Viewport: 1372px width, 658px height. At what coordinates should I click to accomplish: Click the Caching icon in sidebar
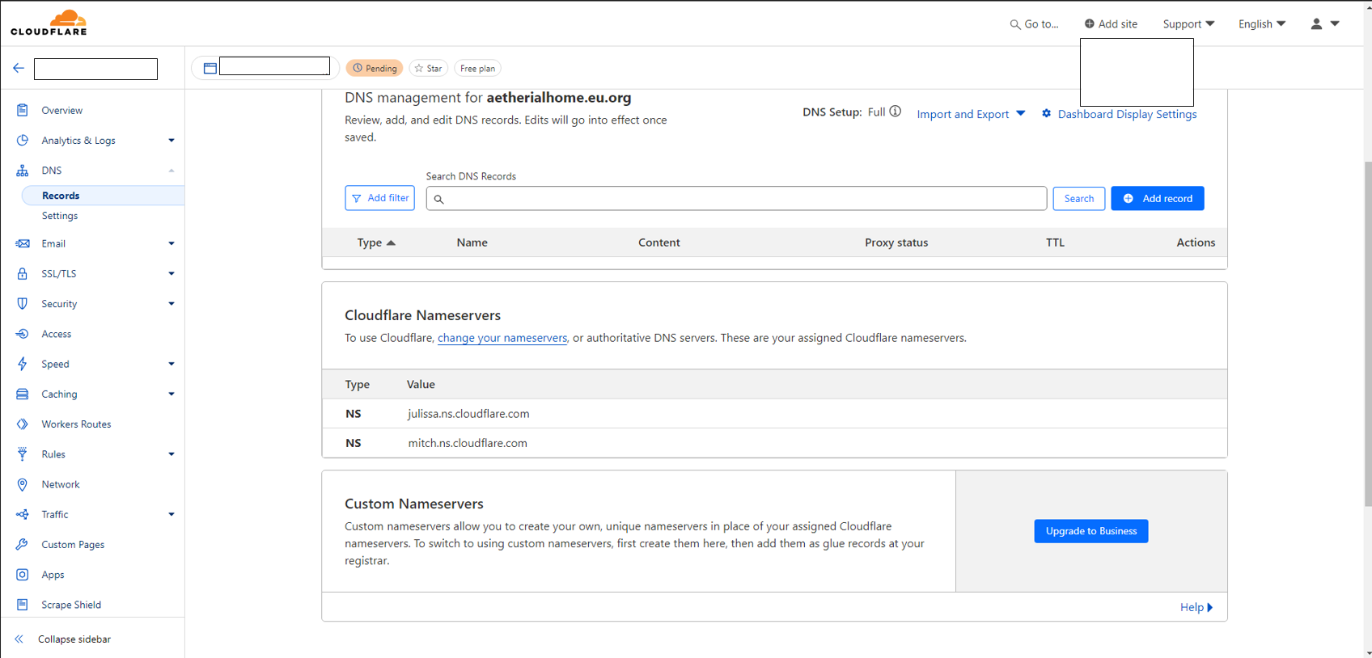pos(23,394)
